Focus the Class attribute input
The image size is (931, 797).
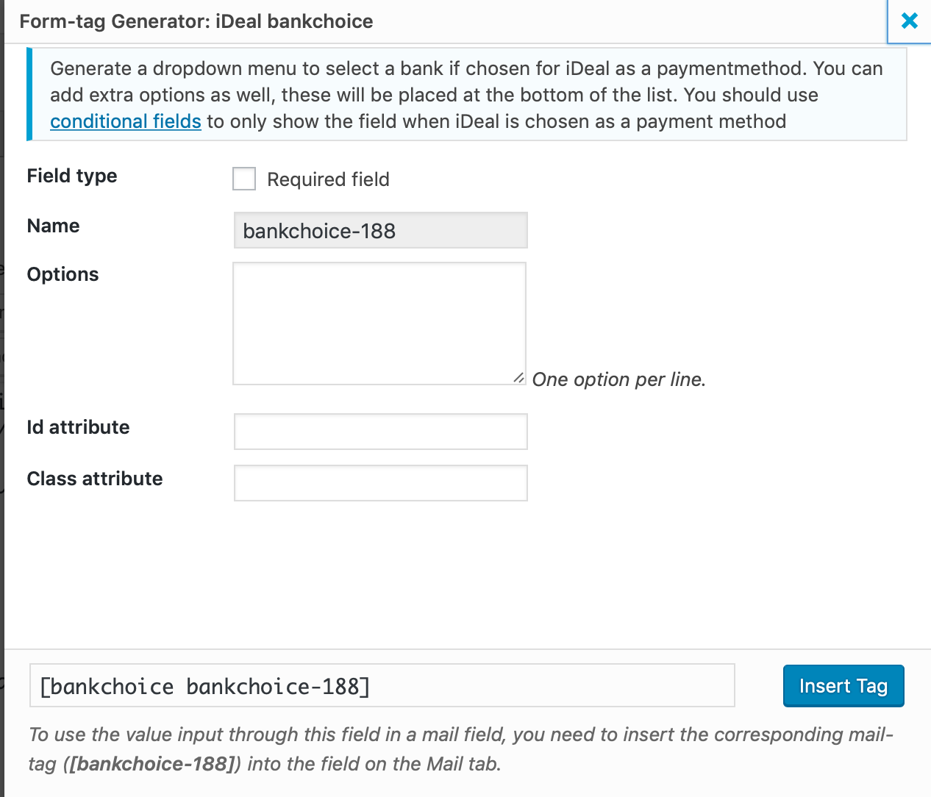coord(380,483)
